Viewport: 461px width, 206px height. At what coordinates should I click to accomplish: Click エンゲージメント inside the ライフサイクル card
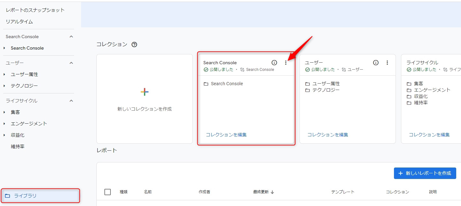(432, 90)
